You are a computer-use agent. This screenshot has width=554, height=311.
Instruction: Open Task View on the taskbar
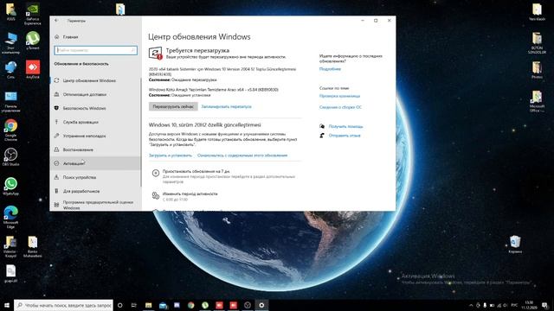(134, 305)
